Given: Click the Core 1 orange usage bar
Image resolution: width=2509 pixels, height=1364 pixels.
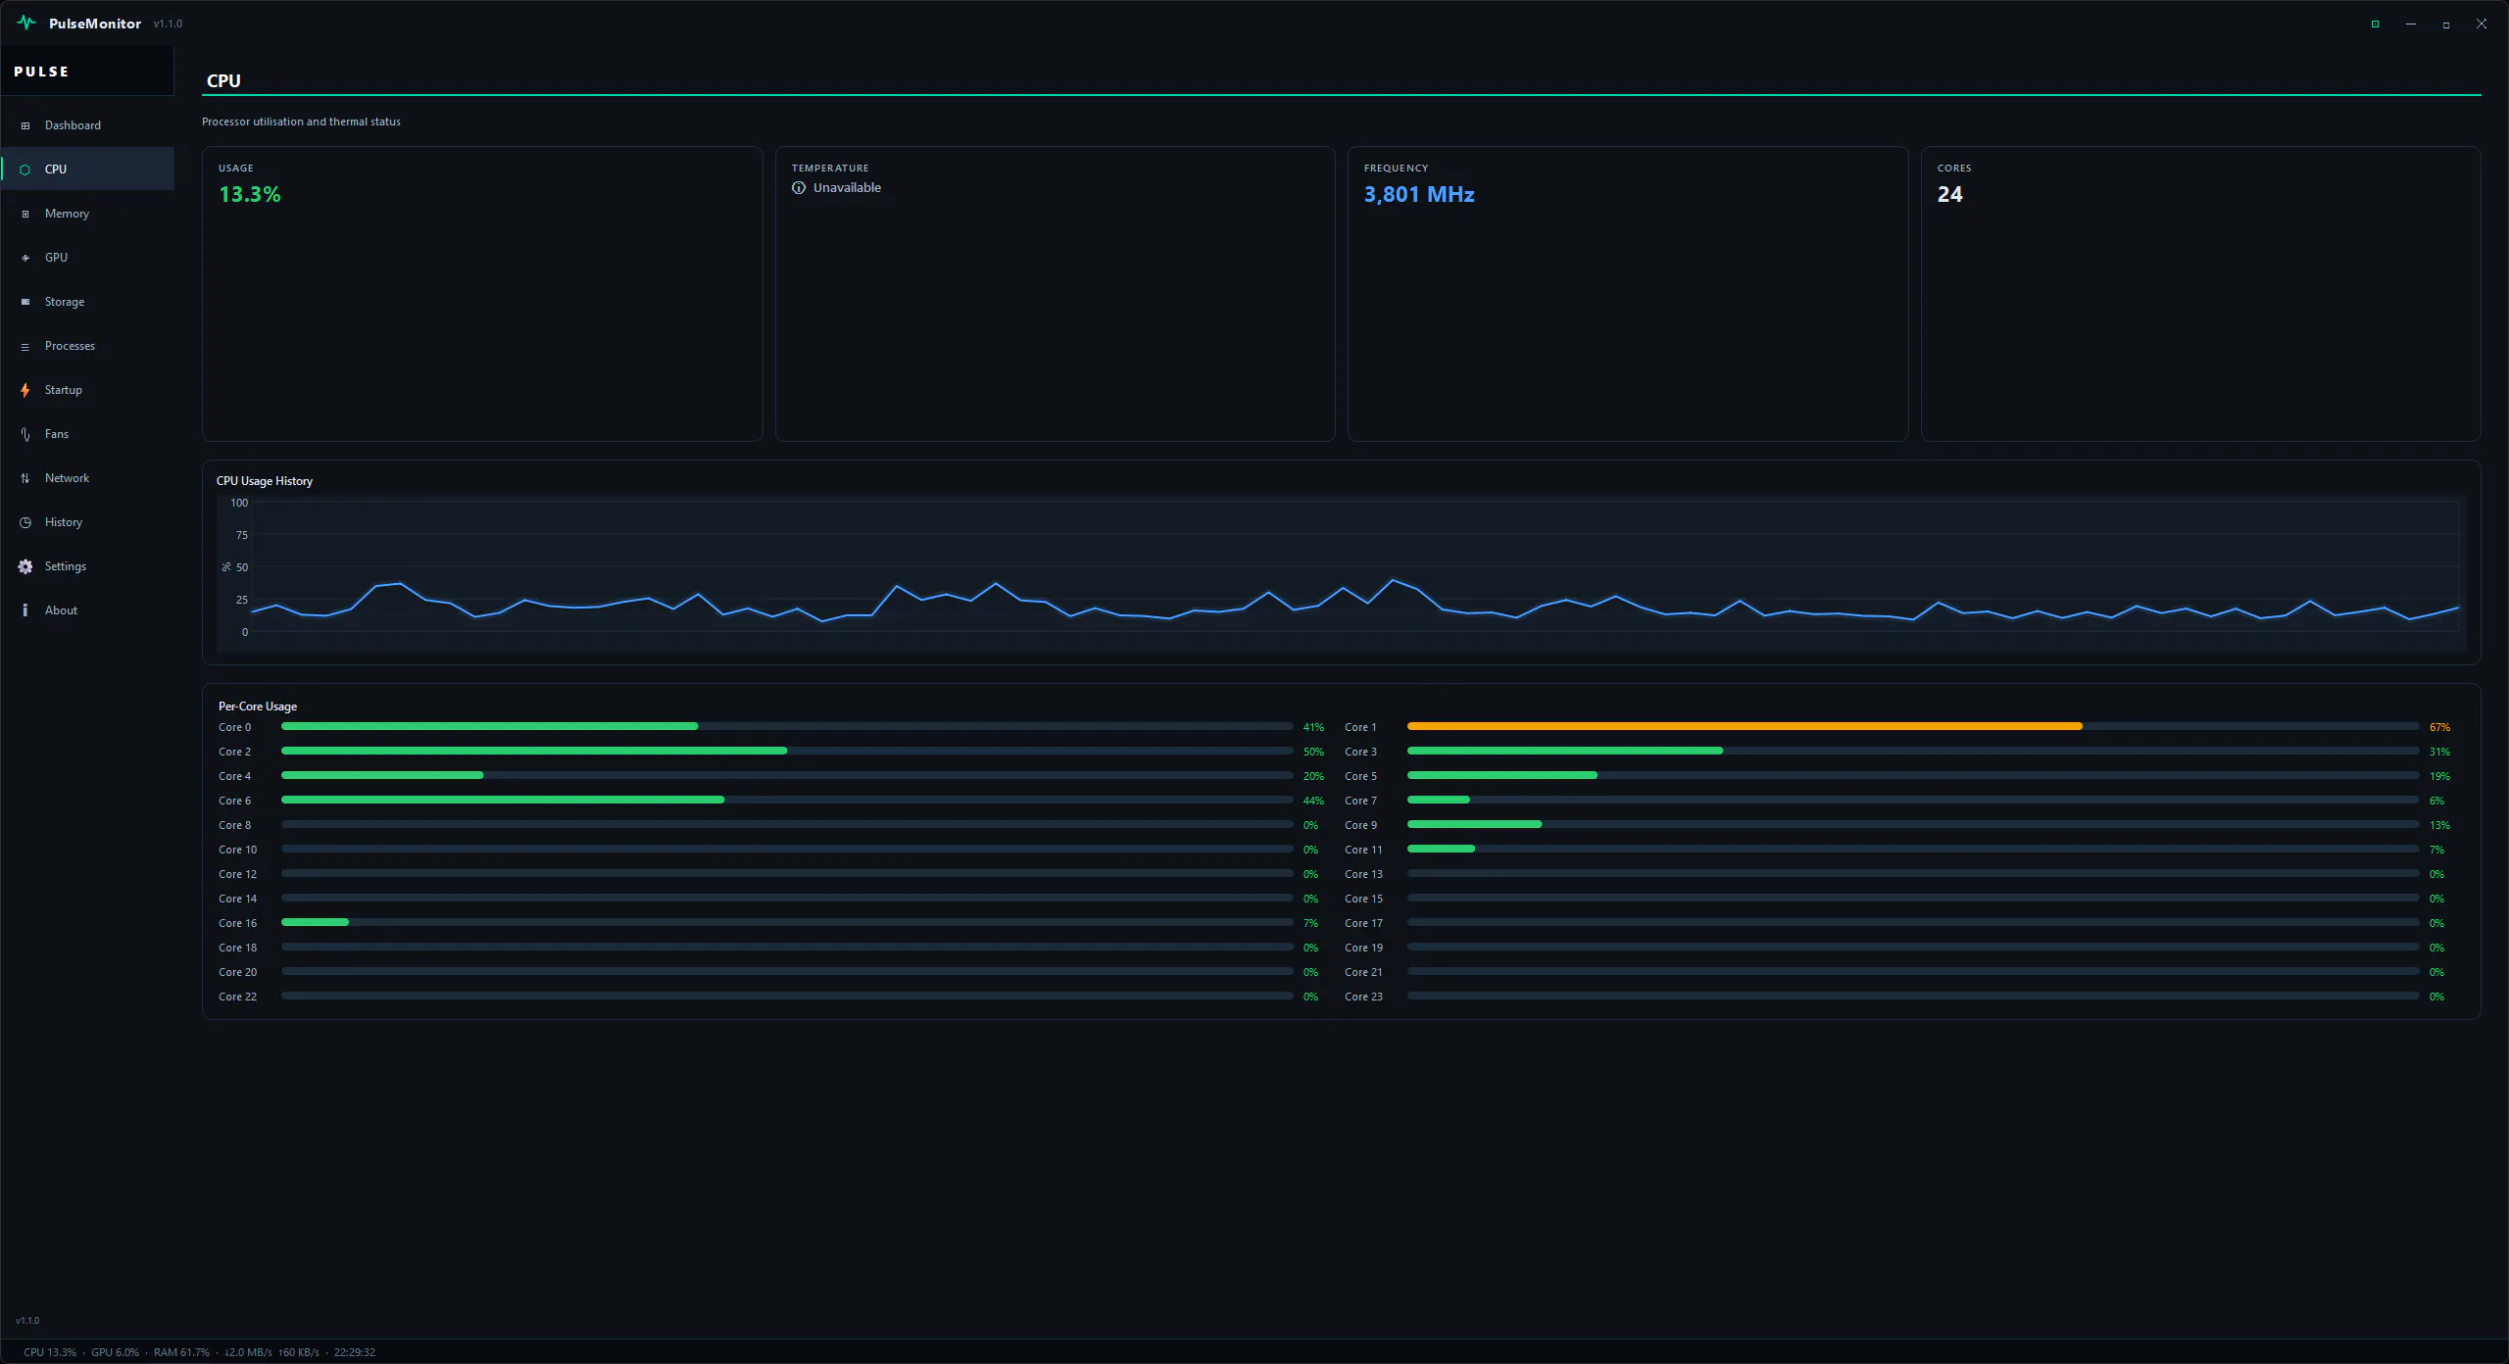Looking at the screenshot, I should point(1745,726).
